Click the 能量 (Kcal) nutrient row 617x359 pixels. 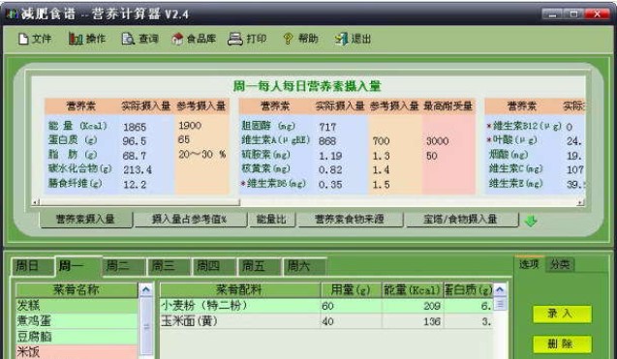(137, 126)
